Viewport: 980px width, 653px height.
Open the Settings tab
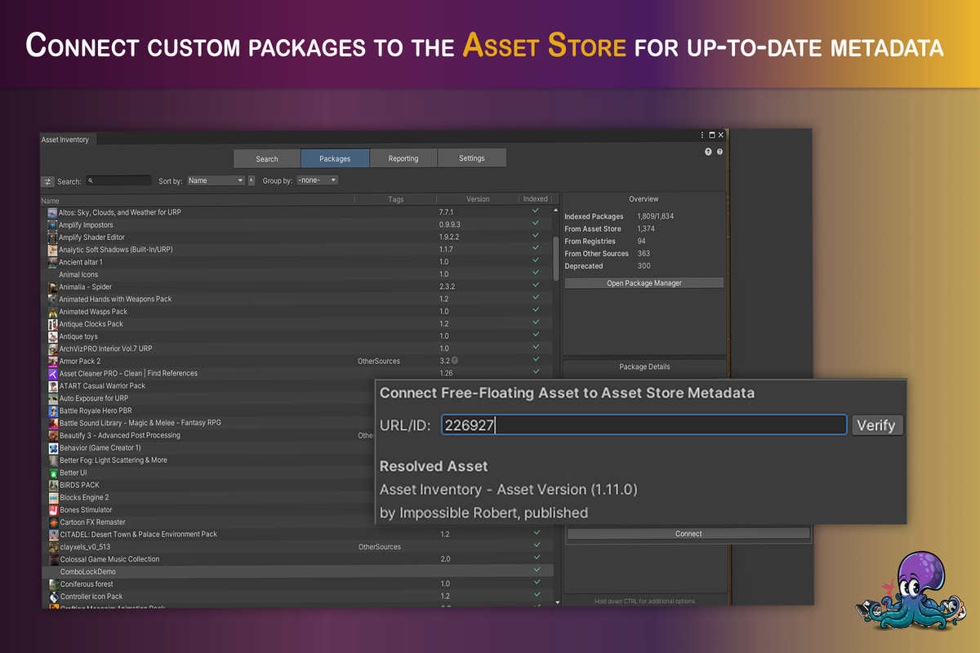pos(472,158)
